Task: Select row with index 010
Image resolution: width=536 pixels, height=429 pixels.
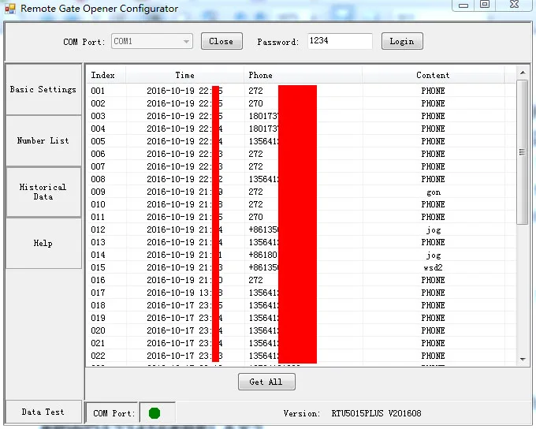Action: 301,204
